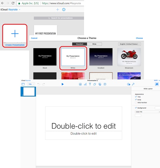Viewport: 160px width, 168px height.
Task: Click the clock icon beside the plus
Action: (64, 10)
